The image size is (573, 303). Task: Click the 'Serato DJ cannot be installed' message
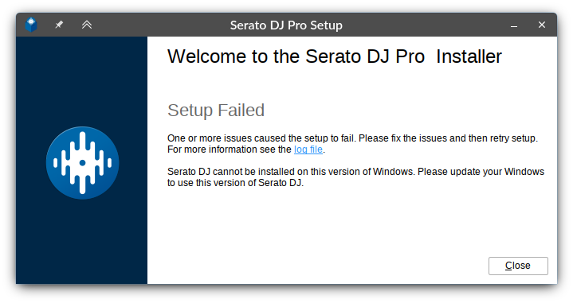pos(355,172)
